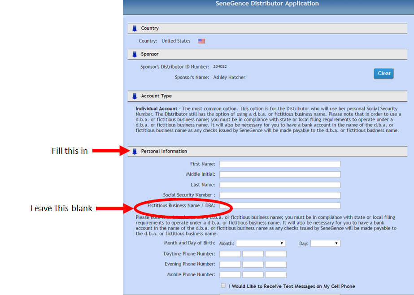Click the Fictitious Business Name / DBA field
The height and width of the screenshot is (295, 414).
pyautogui.click(x=280, y=205)
